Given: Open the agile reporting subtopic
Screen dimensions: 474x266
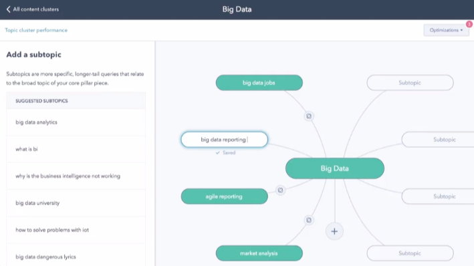Looking at the screenshot, I should point(225,196).
